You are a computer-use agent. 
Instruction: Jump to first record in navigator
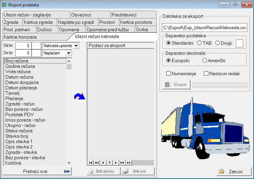[x=90, y=163]
